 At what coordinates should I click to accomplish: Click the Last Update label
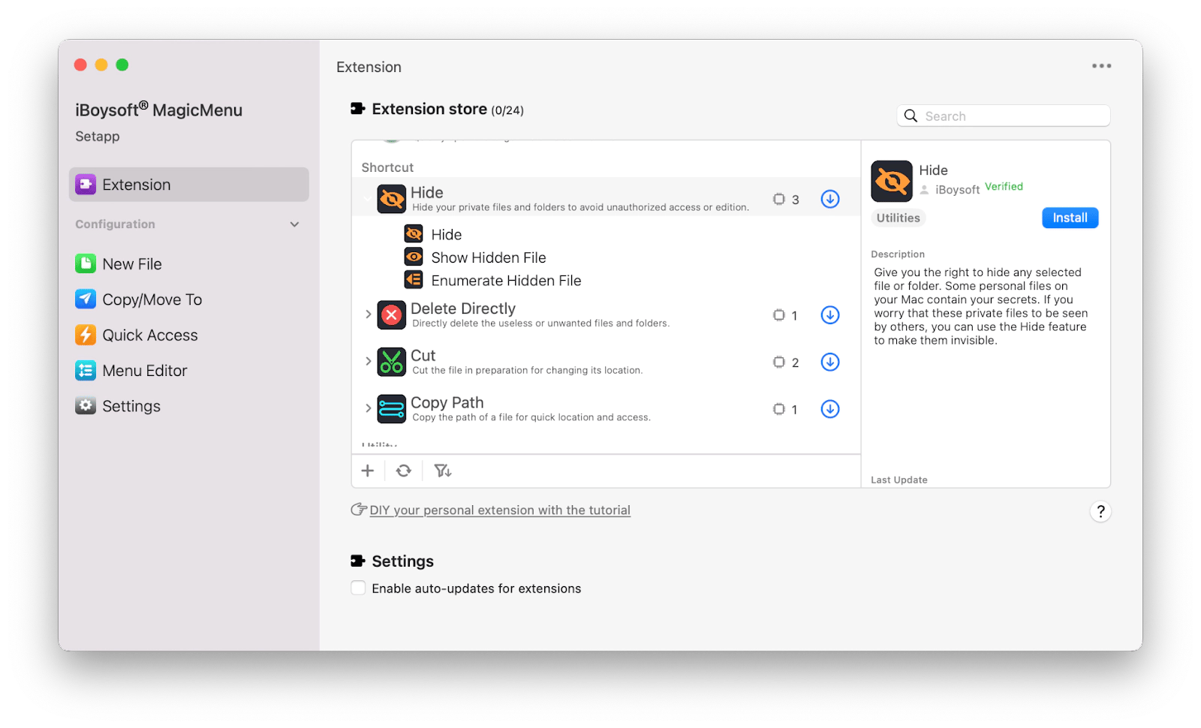[899, 480]
